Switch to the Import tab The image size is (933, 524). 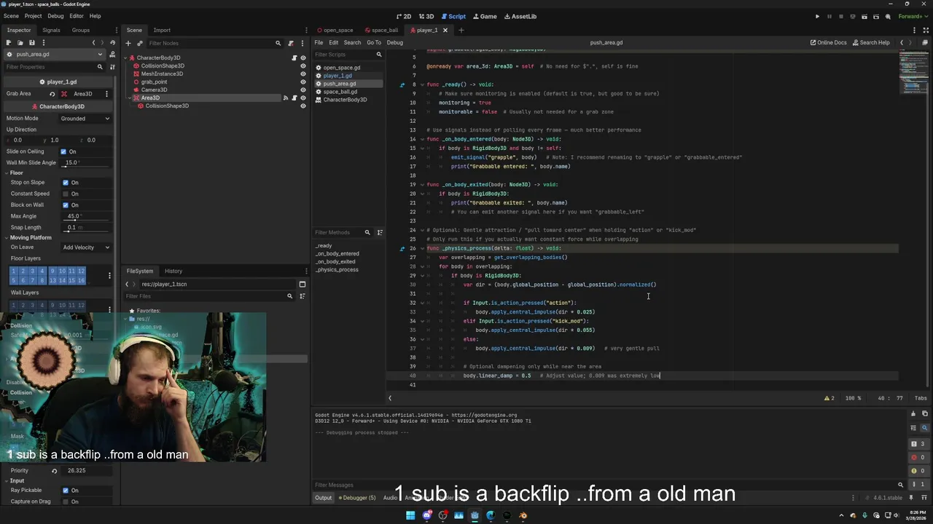(x=162, y=30)
